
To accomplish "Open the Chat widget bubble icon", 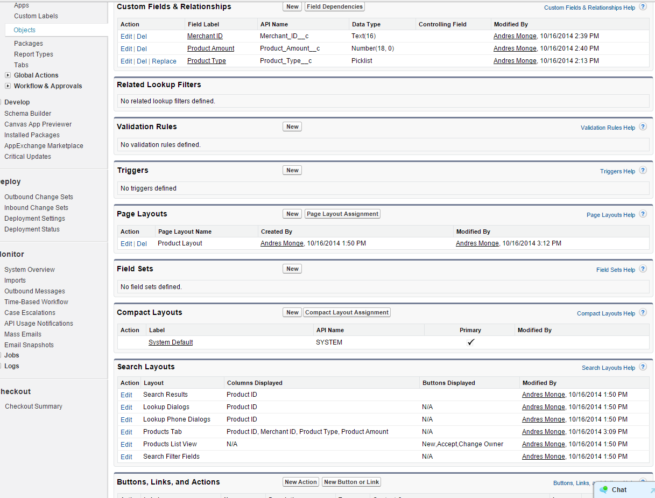I will pos(604,489).
